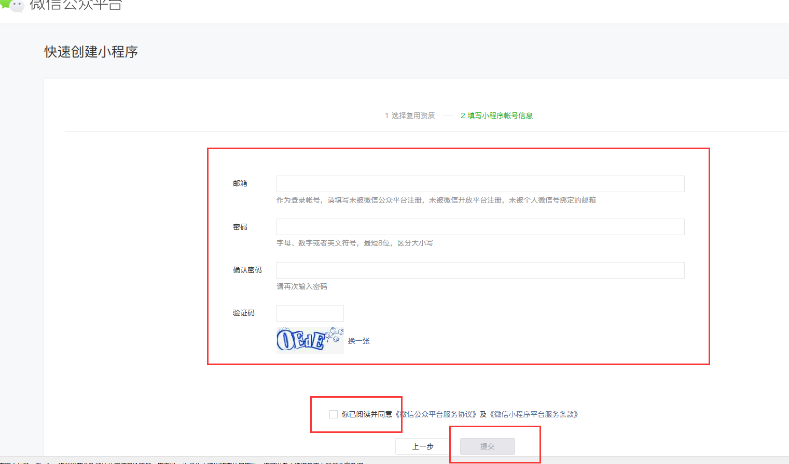Viewport: 789px width, 464px height.
Task: Click the 验证码 field label
Action: [x=244, y=313]
